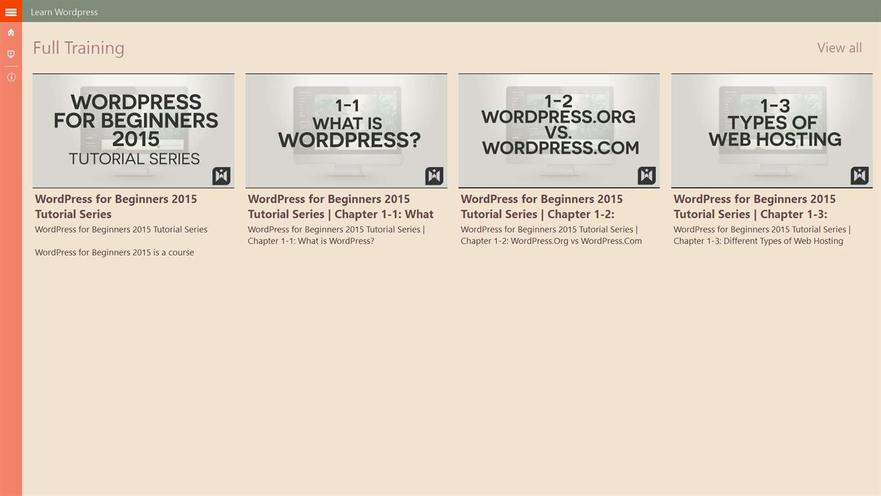Open the 'WordPress for Beginners 2015 Tutorial Series' thumbnail
881x496 pixels.
pyautogui.click(x=133, y=130)
